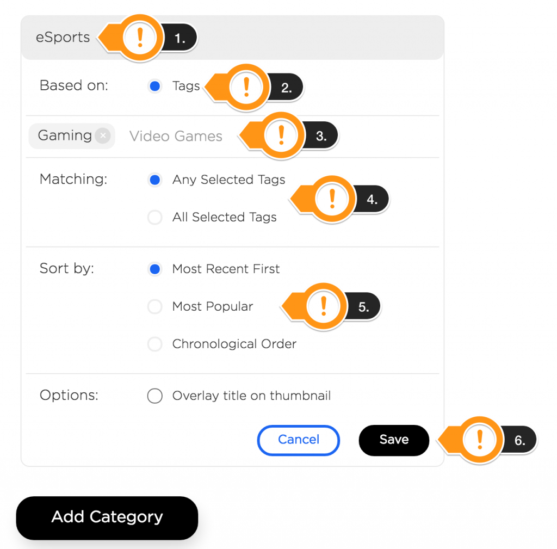
Task: Click the exclamation marker next to Tags
Action: pos(246,87)
